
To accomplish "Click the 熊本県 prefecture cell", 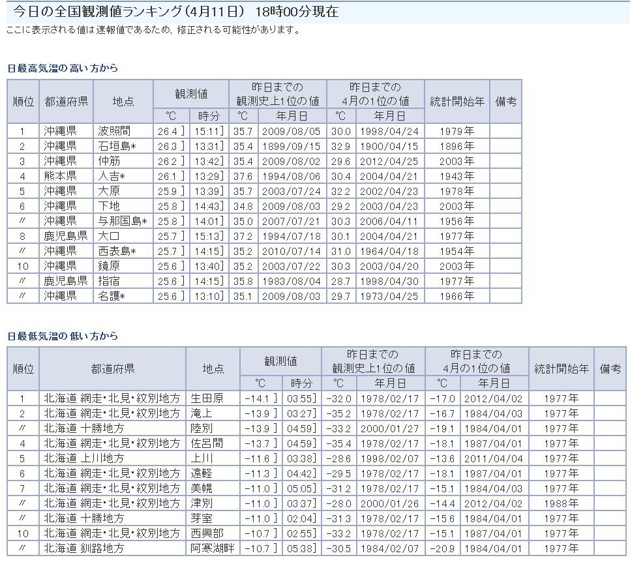I will click(60, 176).
